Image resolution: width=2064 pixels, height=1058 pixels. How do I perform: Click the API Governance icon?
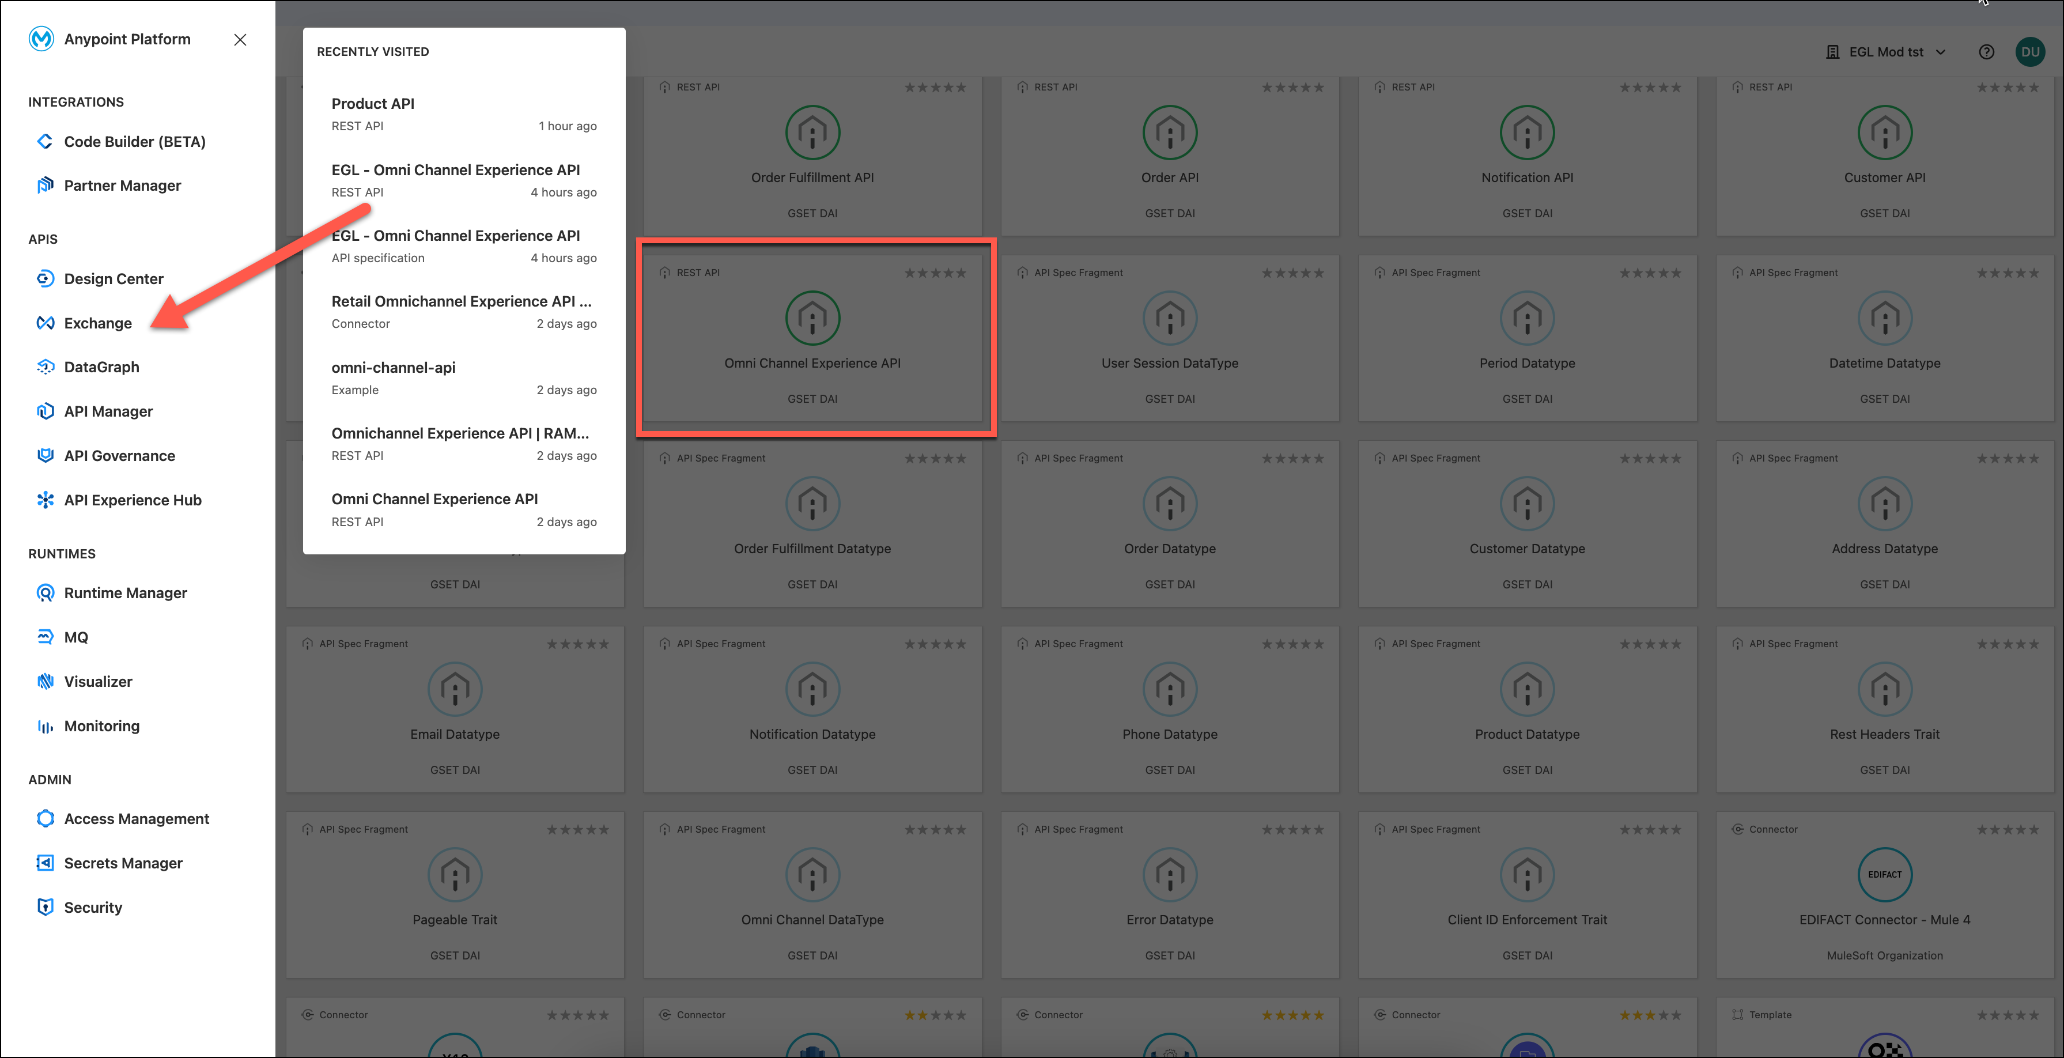[x=45, y=455]
